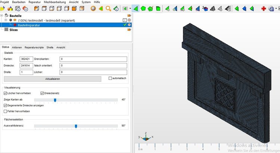The width and height of the screenshot is (280, 153).
Task: Click the red cross repair icon
Action: (x=264, y=8)
